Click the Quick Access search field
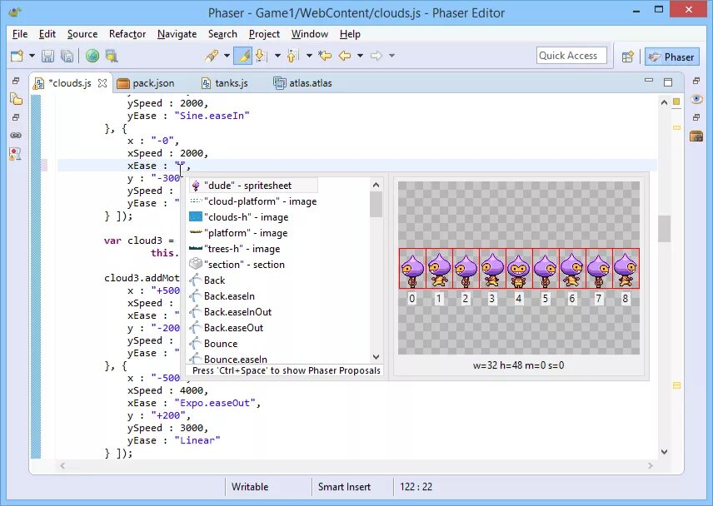Screen dimensions: 713x506 (571, 56)
